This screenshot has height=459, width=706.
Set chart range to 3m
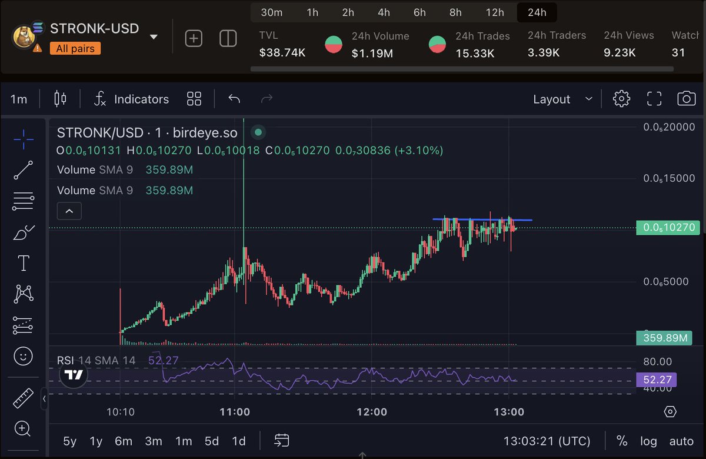click(154, 441)
